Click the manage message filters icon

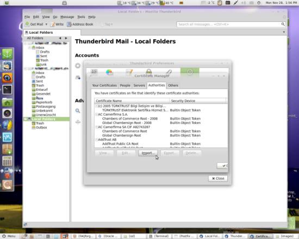[78, 122]
